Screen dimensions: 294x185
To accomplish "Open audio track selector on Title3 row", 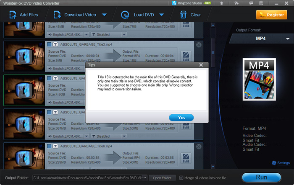I will pyautogui.click(x=66, y=69).
